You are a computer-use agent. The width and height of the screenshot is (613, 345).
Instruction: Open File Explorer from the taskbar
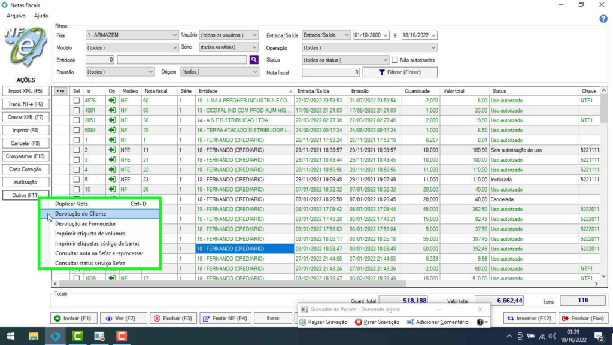33,337
